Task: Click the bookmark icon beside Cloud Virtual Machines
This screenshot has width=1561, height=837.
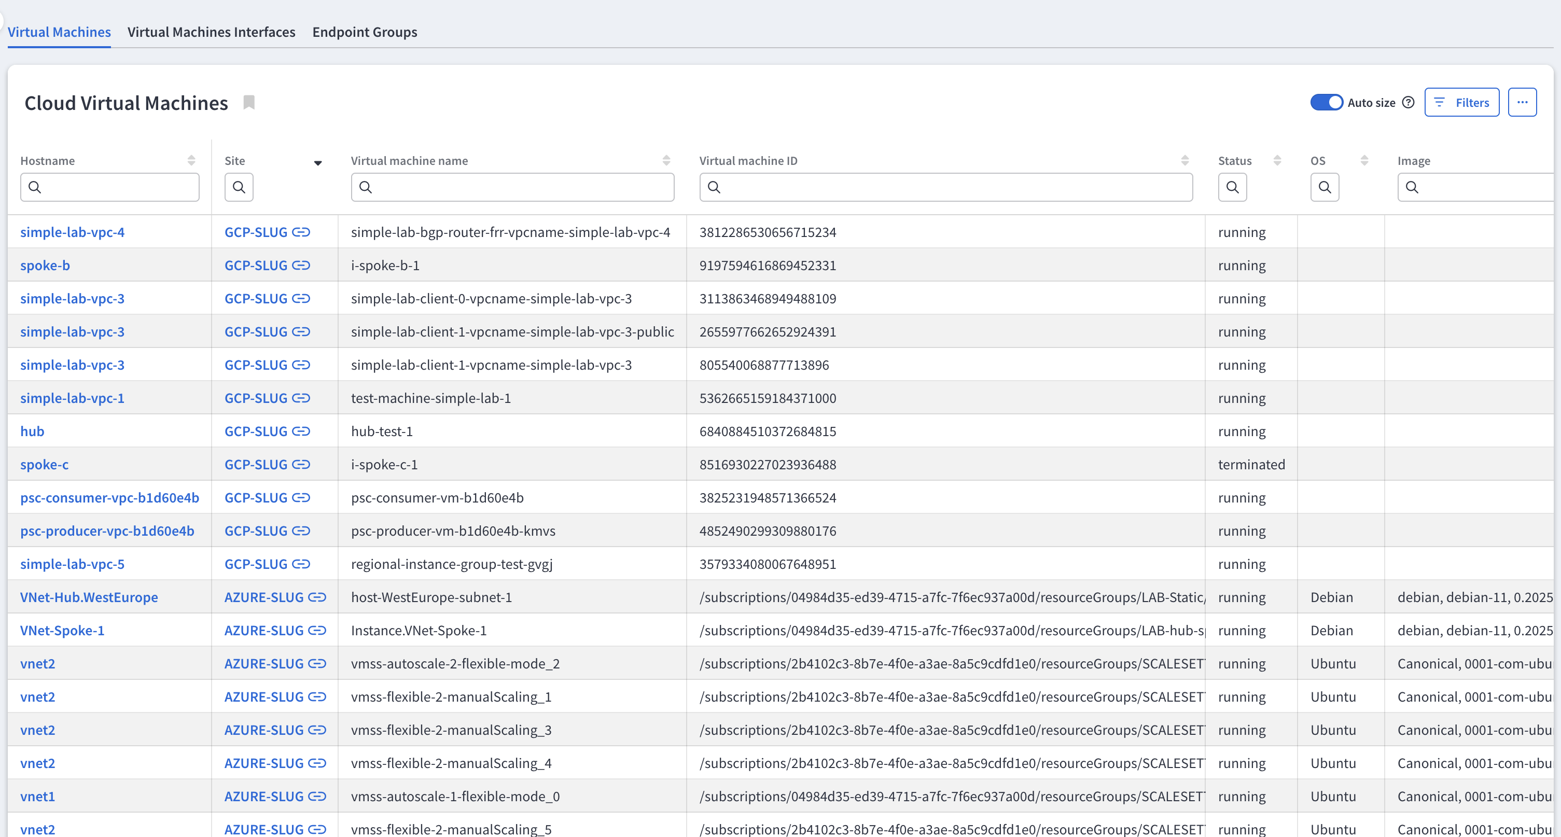Action: 248,103
